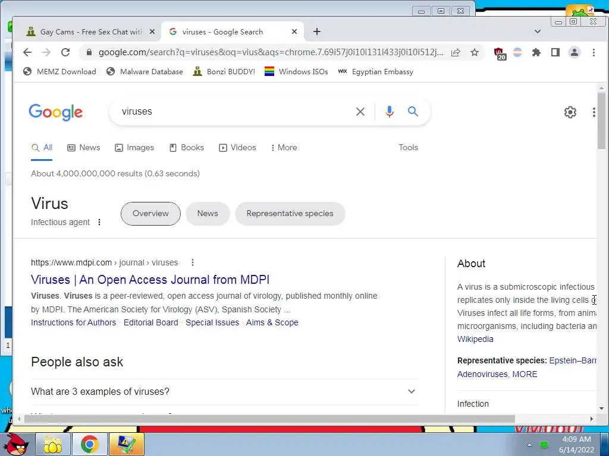The height and width of the screenshot is (456, 609).
Task: Click MORE after Adenoviruses
Action: coord(525,374)
